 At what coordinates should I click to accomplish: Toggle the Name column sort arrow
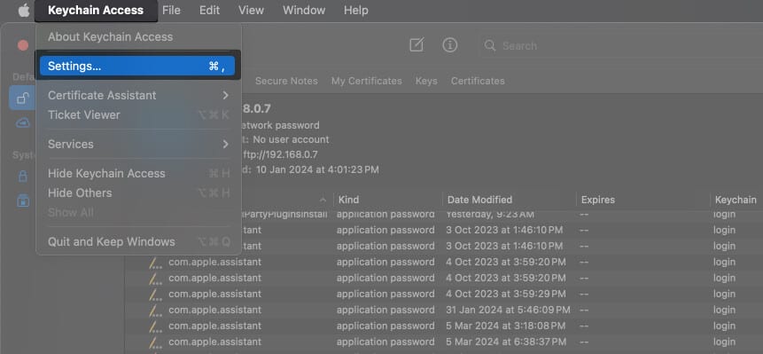coord(323,200)
